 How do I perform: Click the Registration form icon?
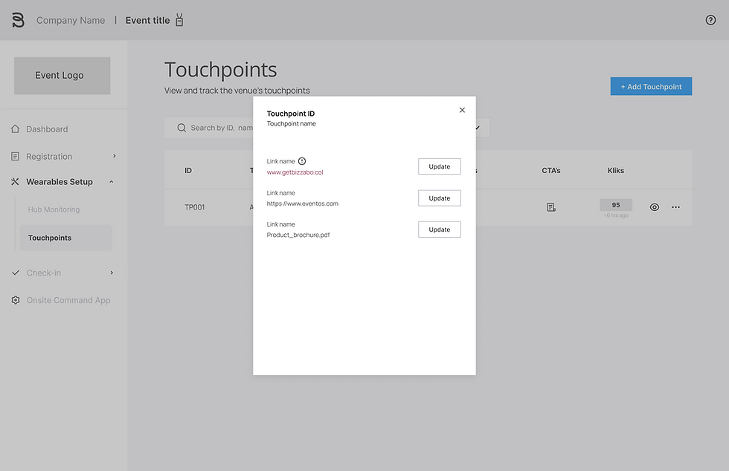coord(16,156)
